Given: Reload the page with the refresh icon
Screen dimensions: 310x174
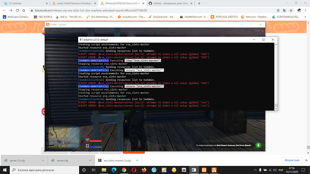Looking at the screenshot, I should coord(18,10).
